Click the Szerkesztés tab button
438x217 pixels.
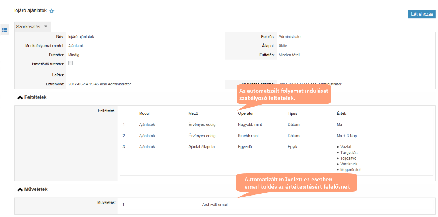(28, 27)
